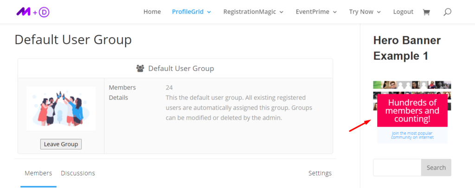This screenshot has width=475, height=188.
Task: Click Join the most popular community link
Action: click(x=412, y=135)
